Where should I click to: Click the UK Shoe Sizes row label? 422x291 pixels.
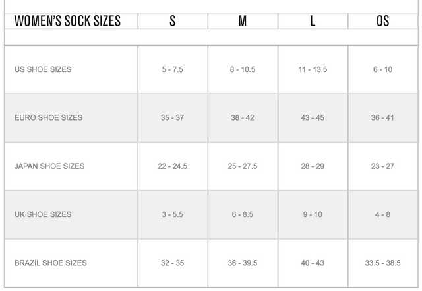[x=43, y=214]
